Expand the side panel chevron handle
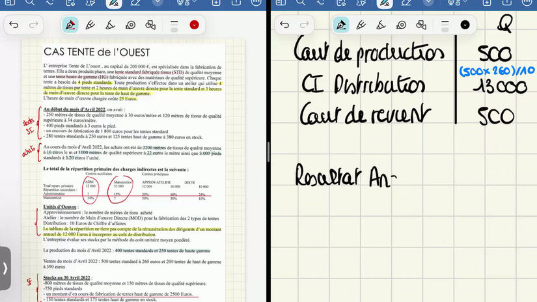Viewport: 537px width, 302px height. [x=5, y=268]
